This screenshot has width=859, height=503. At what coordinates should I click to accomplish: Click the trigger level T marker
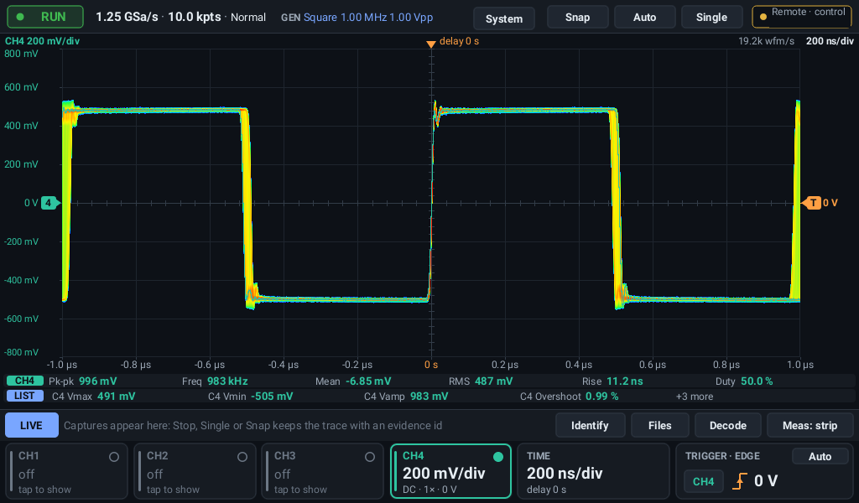(x=812, y=203)
